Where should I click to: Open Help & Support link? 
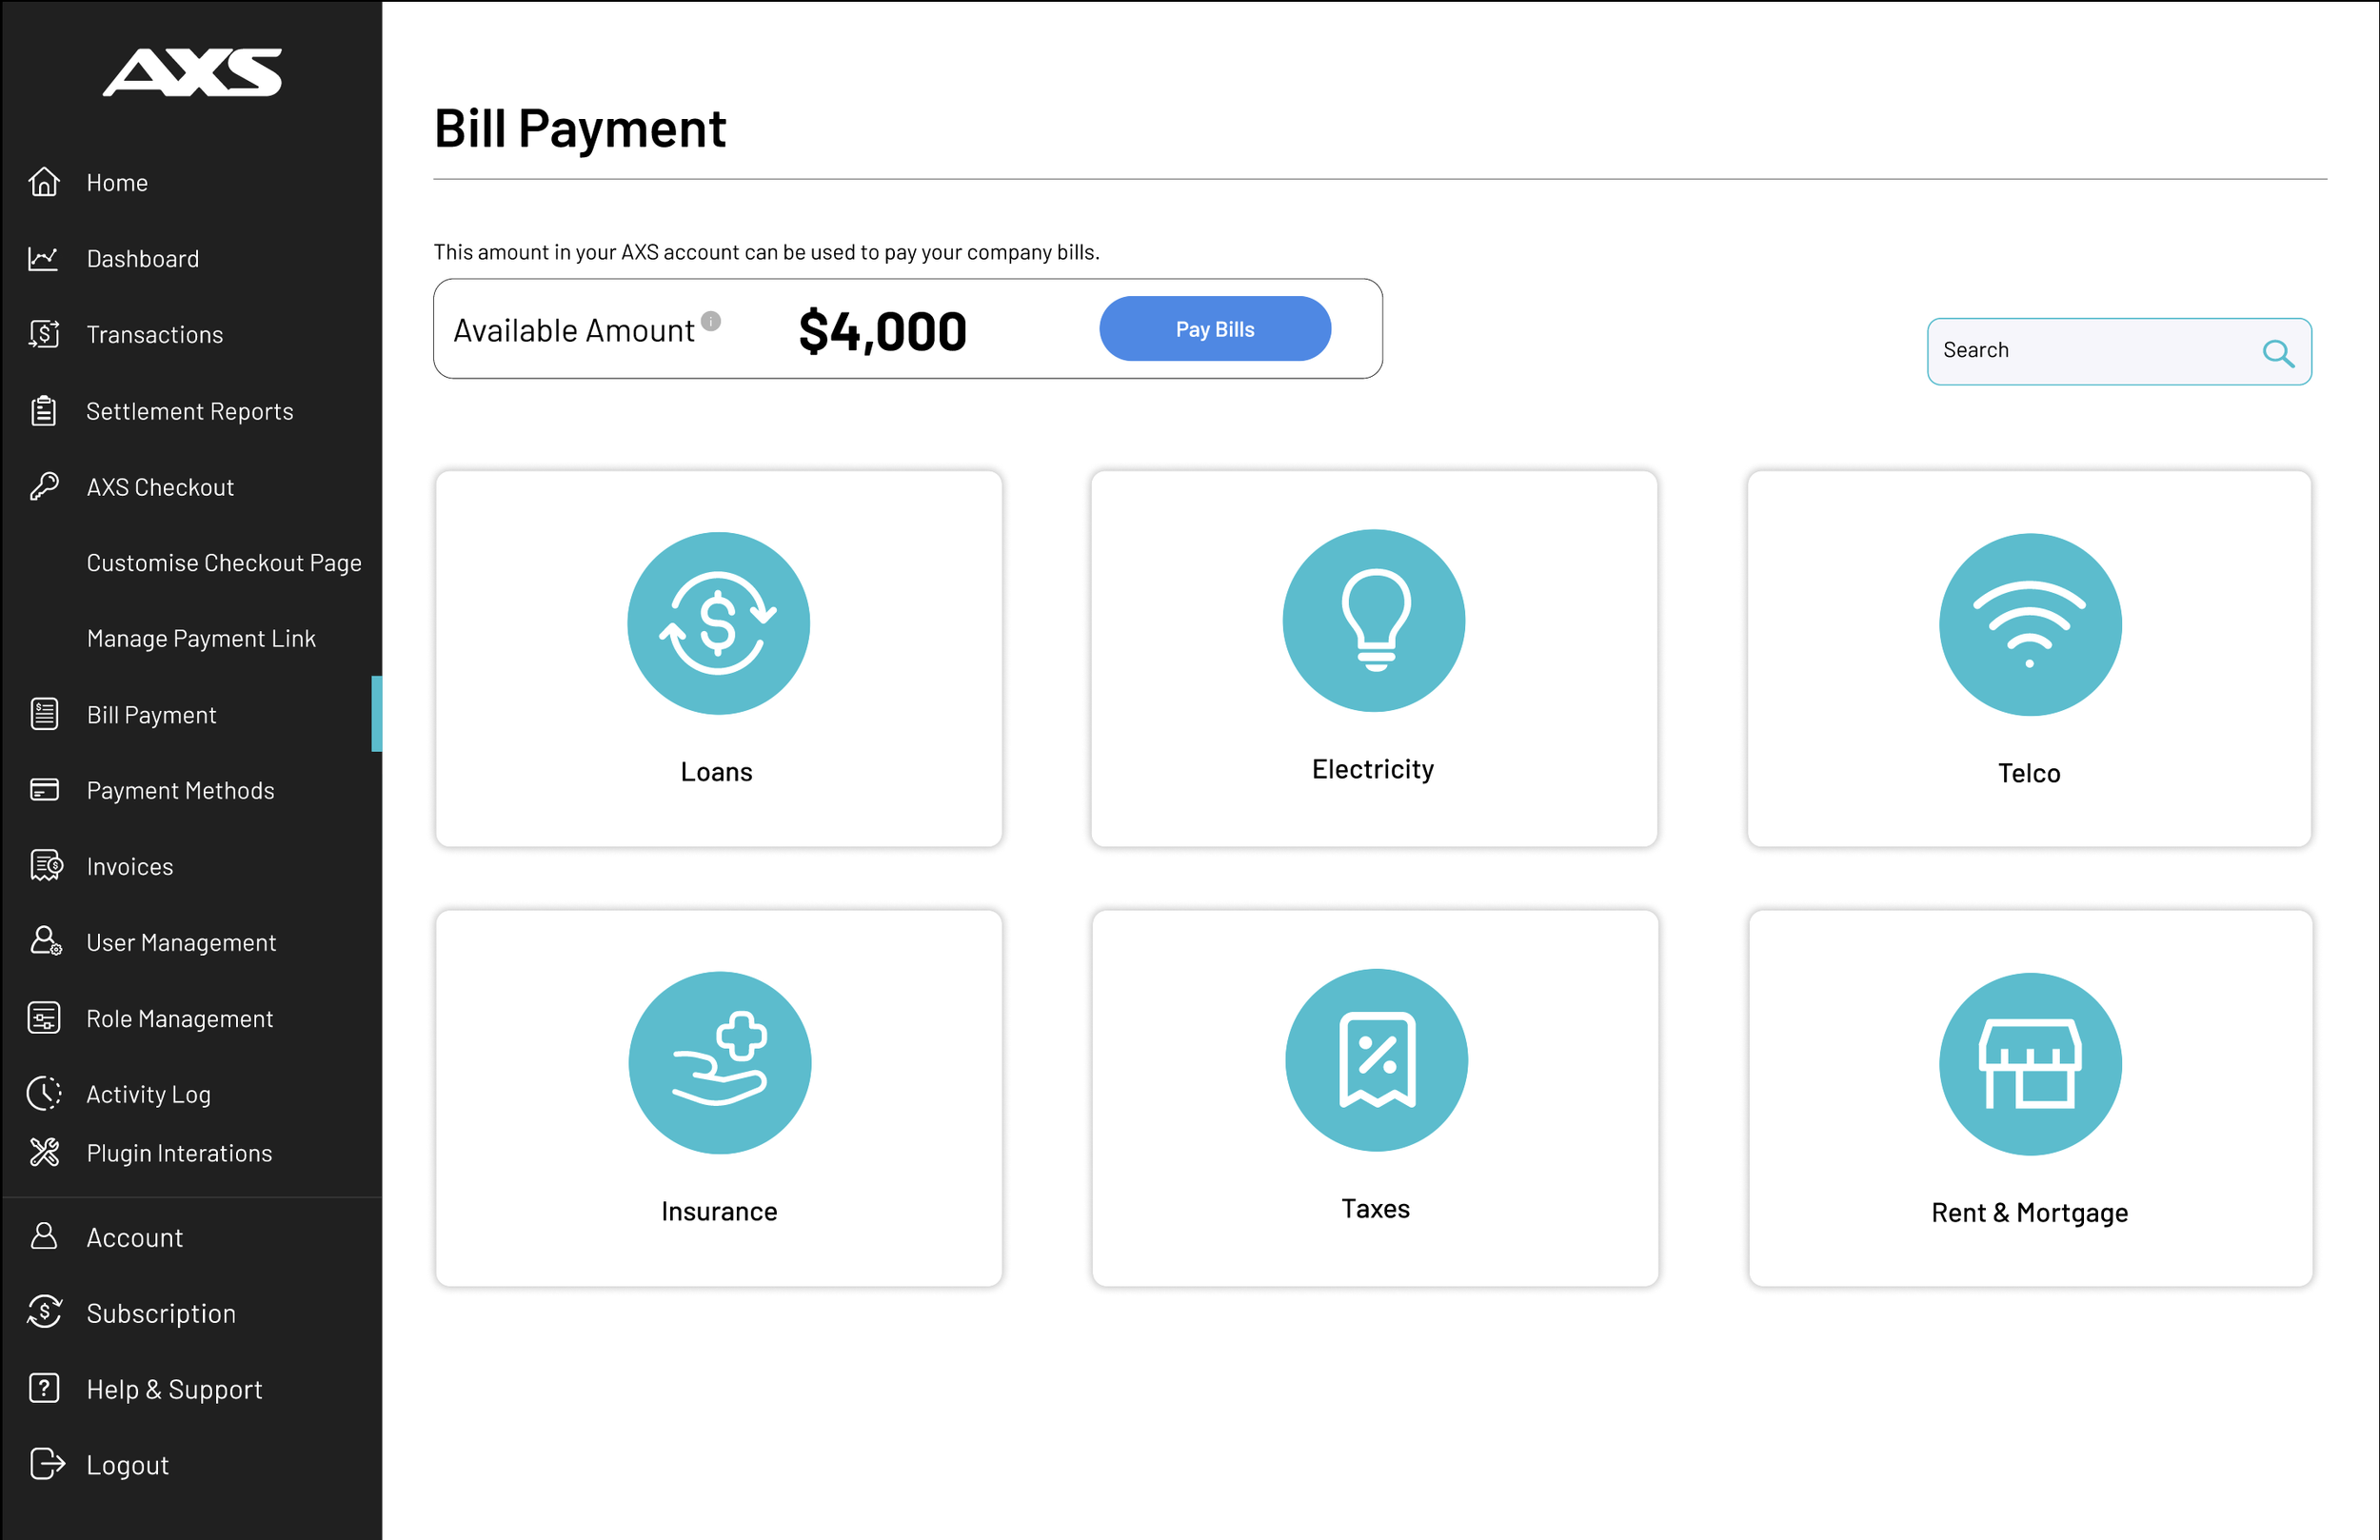(x=174, y=1389)
